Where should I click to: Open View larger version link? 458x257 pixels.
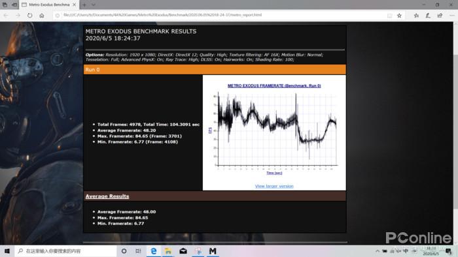coord(274,187)
